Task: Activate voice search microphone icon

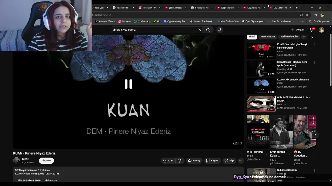Action: pos(220,30)
